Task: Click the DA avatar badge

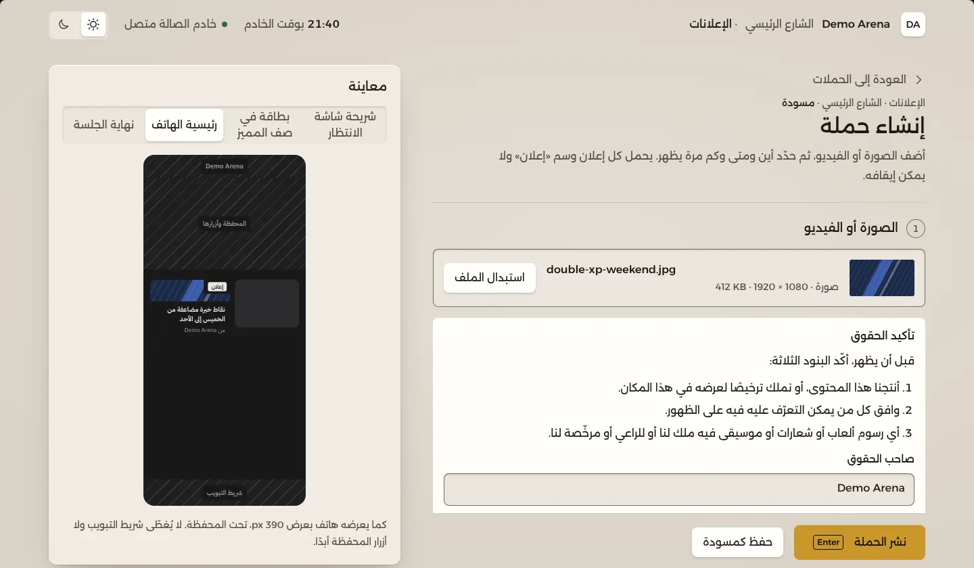Action: [913, 24]
